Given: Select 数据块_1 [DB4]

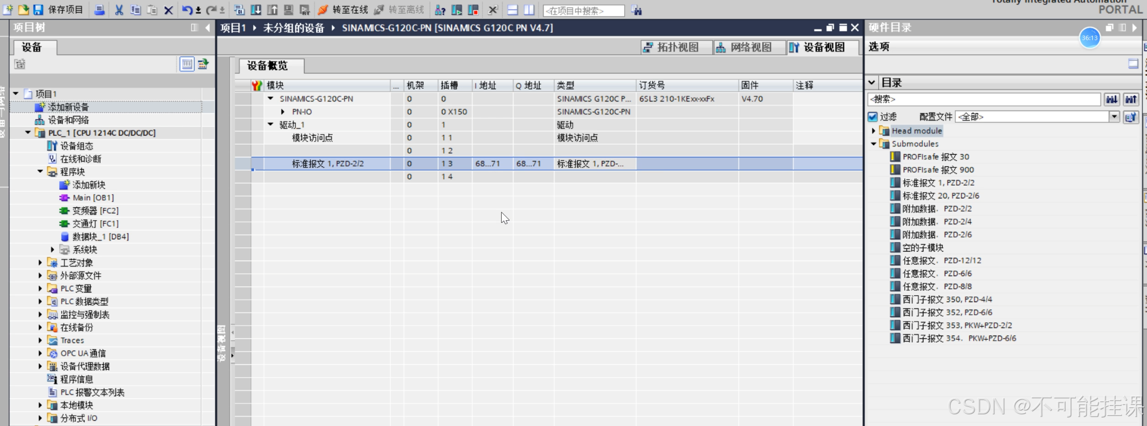Looking at the screenshot, I should 100,237.
